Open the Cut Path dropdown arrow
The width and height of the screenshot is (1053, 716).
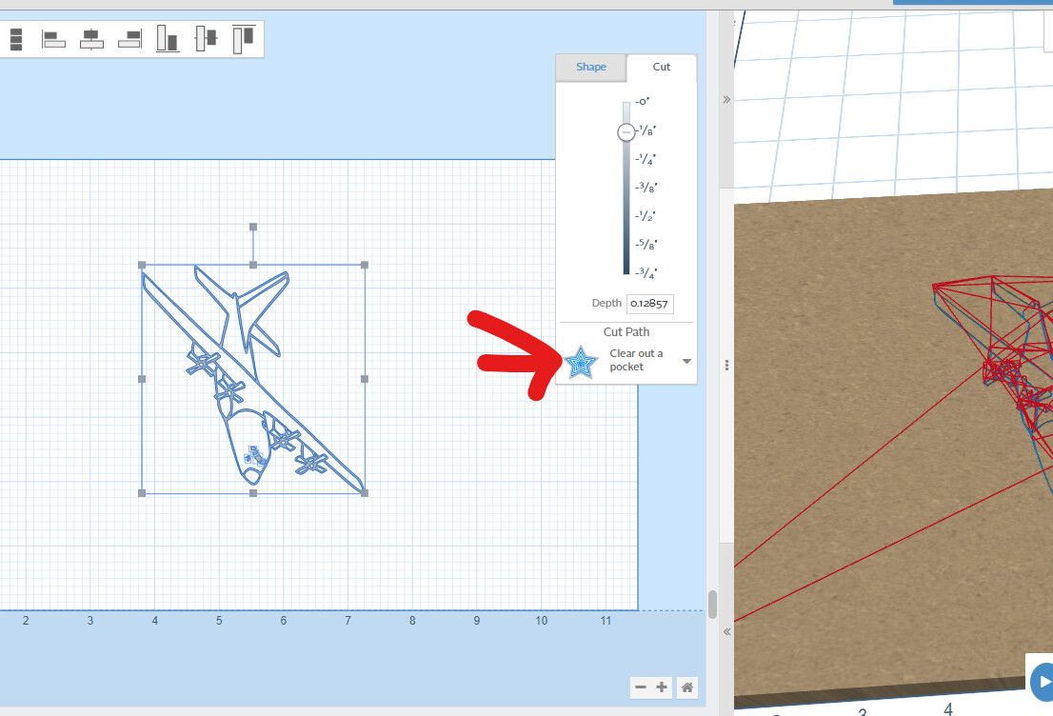(686, 362)
